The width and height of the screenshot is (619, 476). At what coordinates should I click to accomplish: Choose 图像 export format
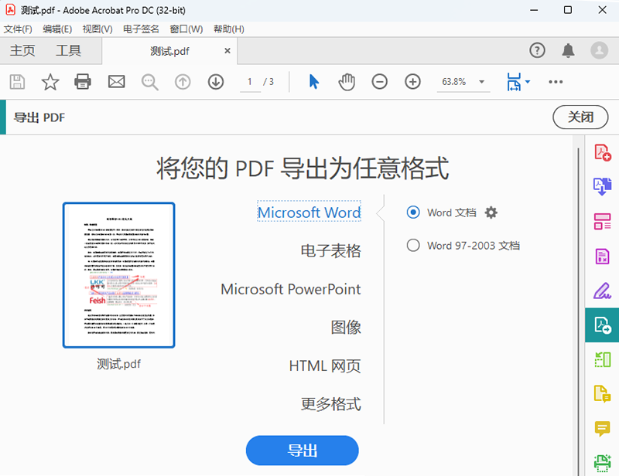pyautogui.click(x=346, y=328)
